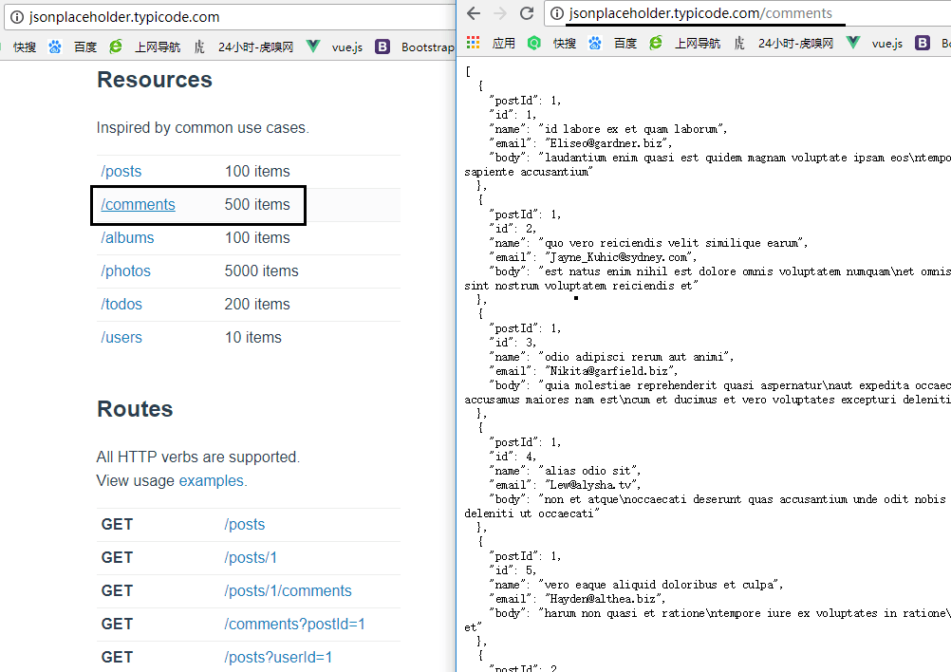Click 'Inspired by common use cases.' text
951x672 pixels.
(x=202, y=128)
